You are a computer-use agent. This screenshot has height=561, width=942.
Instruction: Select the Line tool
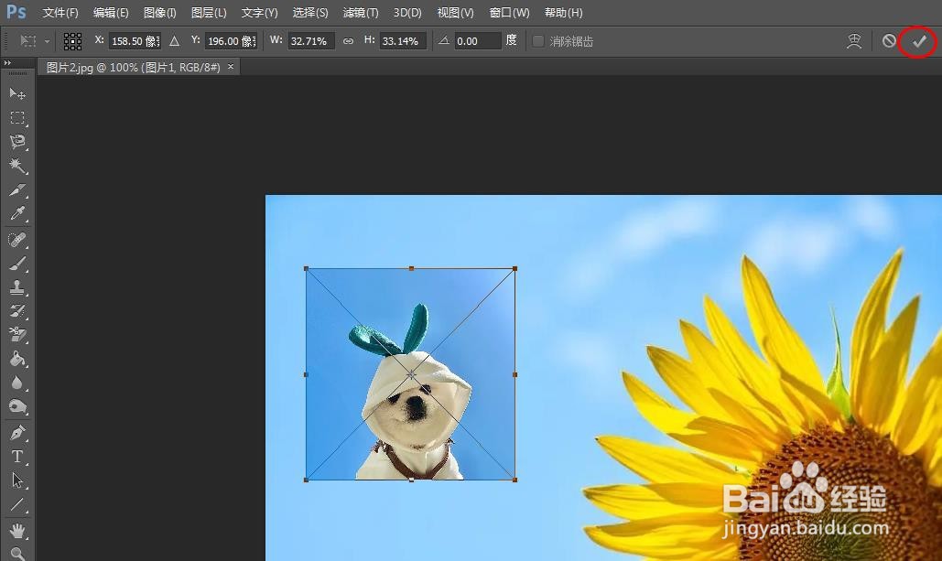[16, 504]
